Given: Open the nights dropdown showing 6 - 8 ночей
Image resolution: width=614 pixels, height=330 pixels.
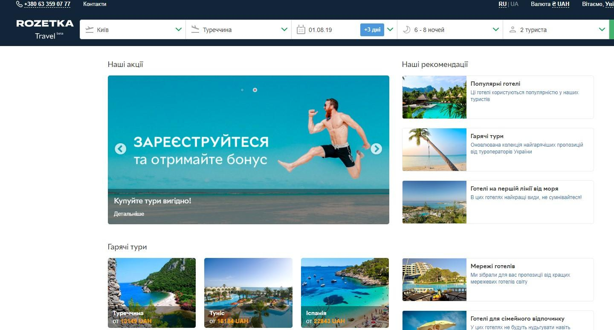Looking at the screenshot, I should coord(495,30).
